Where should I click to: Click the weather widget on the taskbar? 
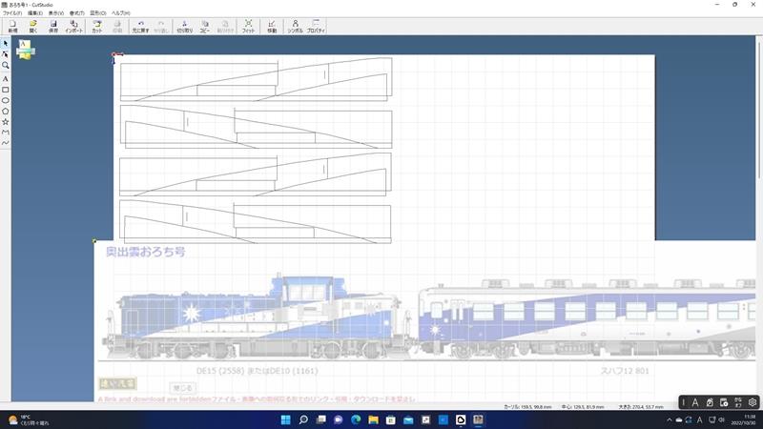click(x=29, y=419)
